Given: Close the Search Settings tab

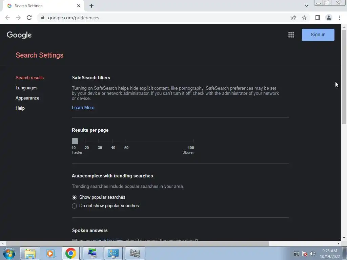Looking at the screenshot, I should pos(79,6).
